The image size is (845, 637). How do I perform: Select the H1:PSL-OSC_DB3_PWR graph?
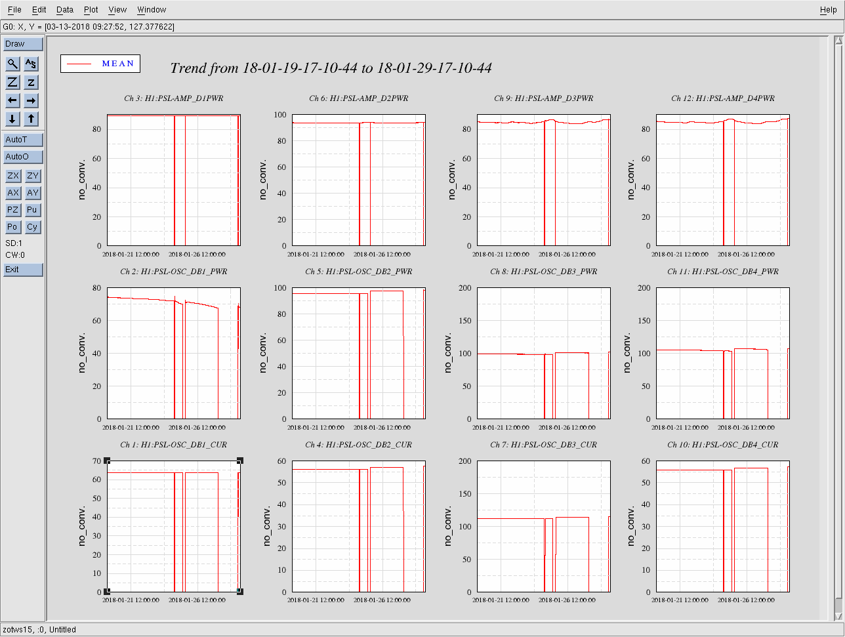pyautogui.click(x=544, y=353)
